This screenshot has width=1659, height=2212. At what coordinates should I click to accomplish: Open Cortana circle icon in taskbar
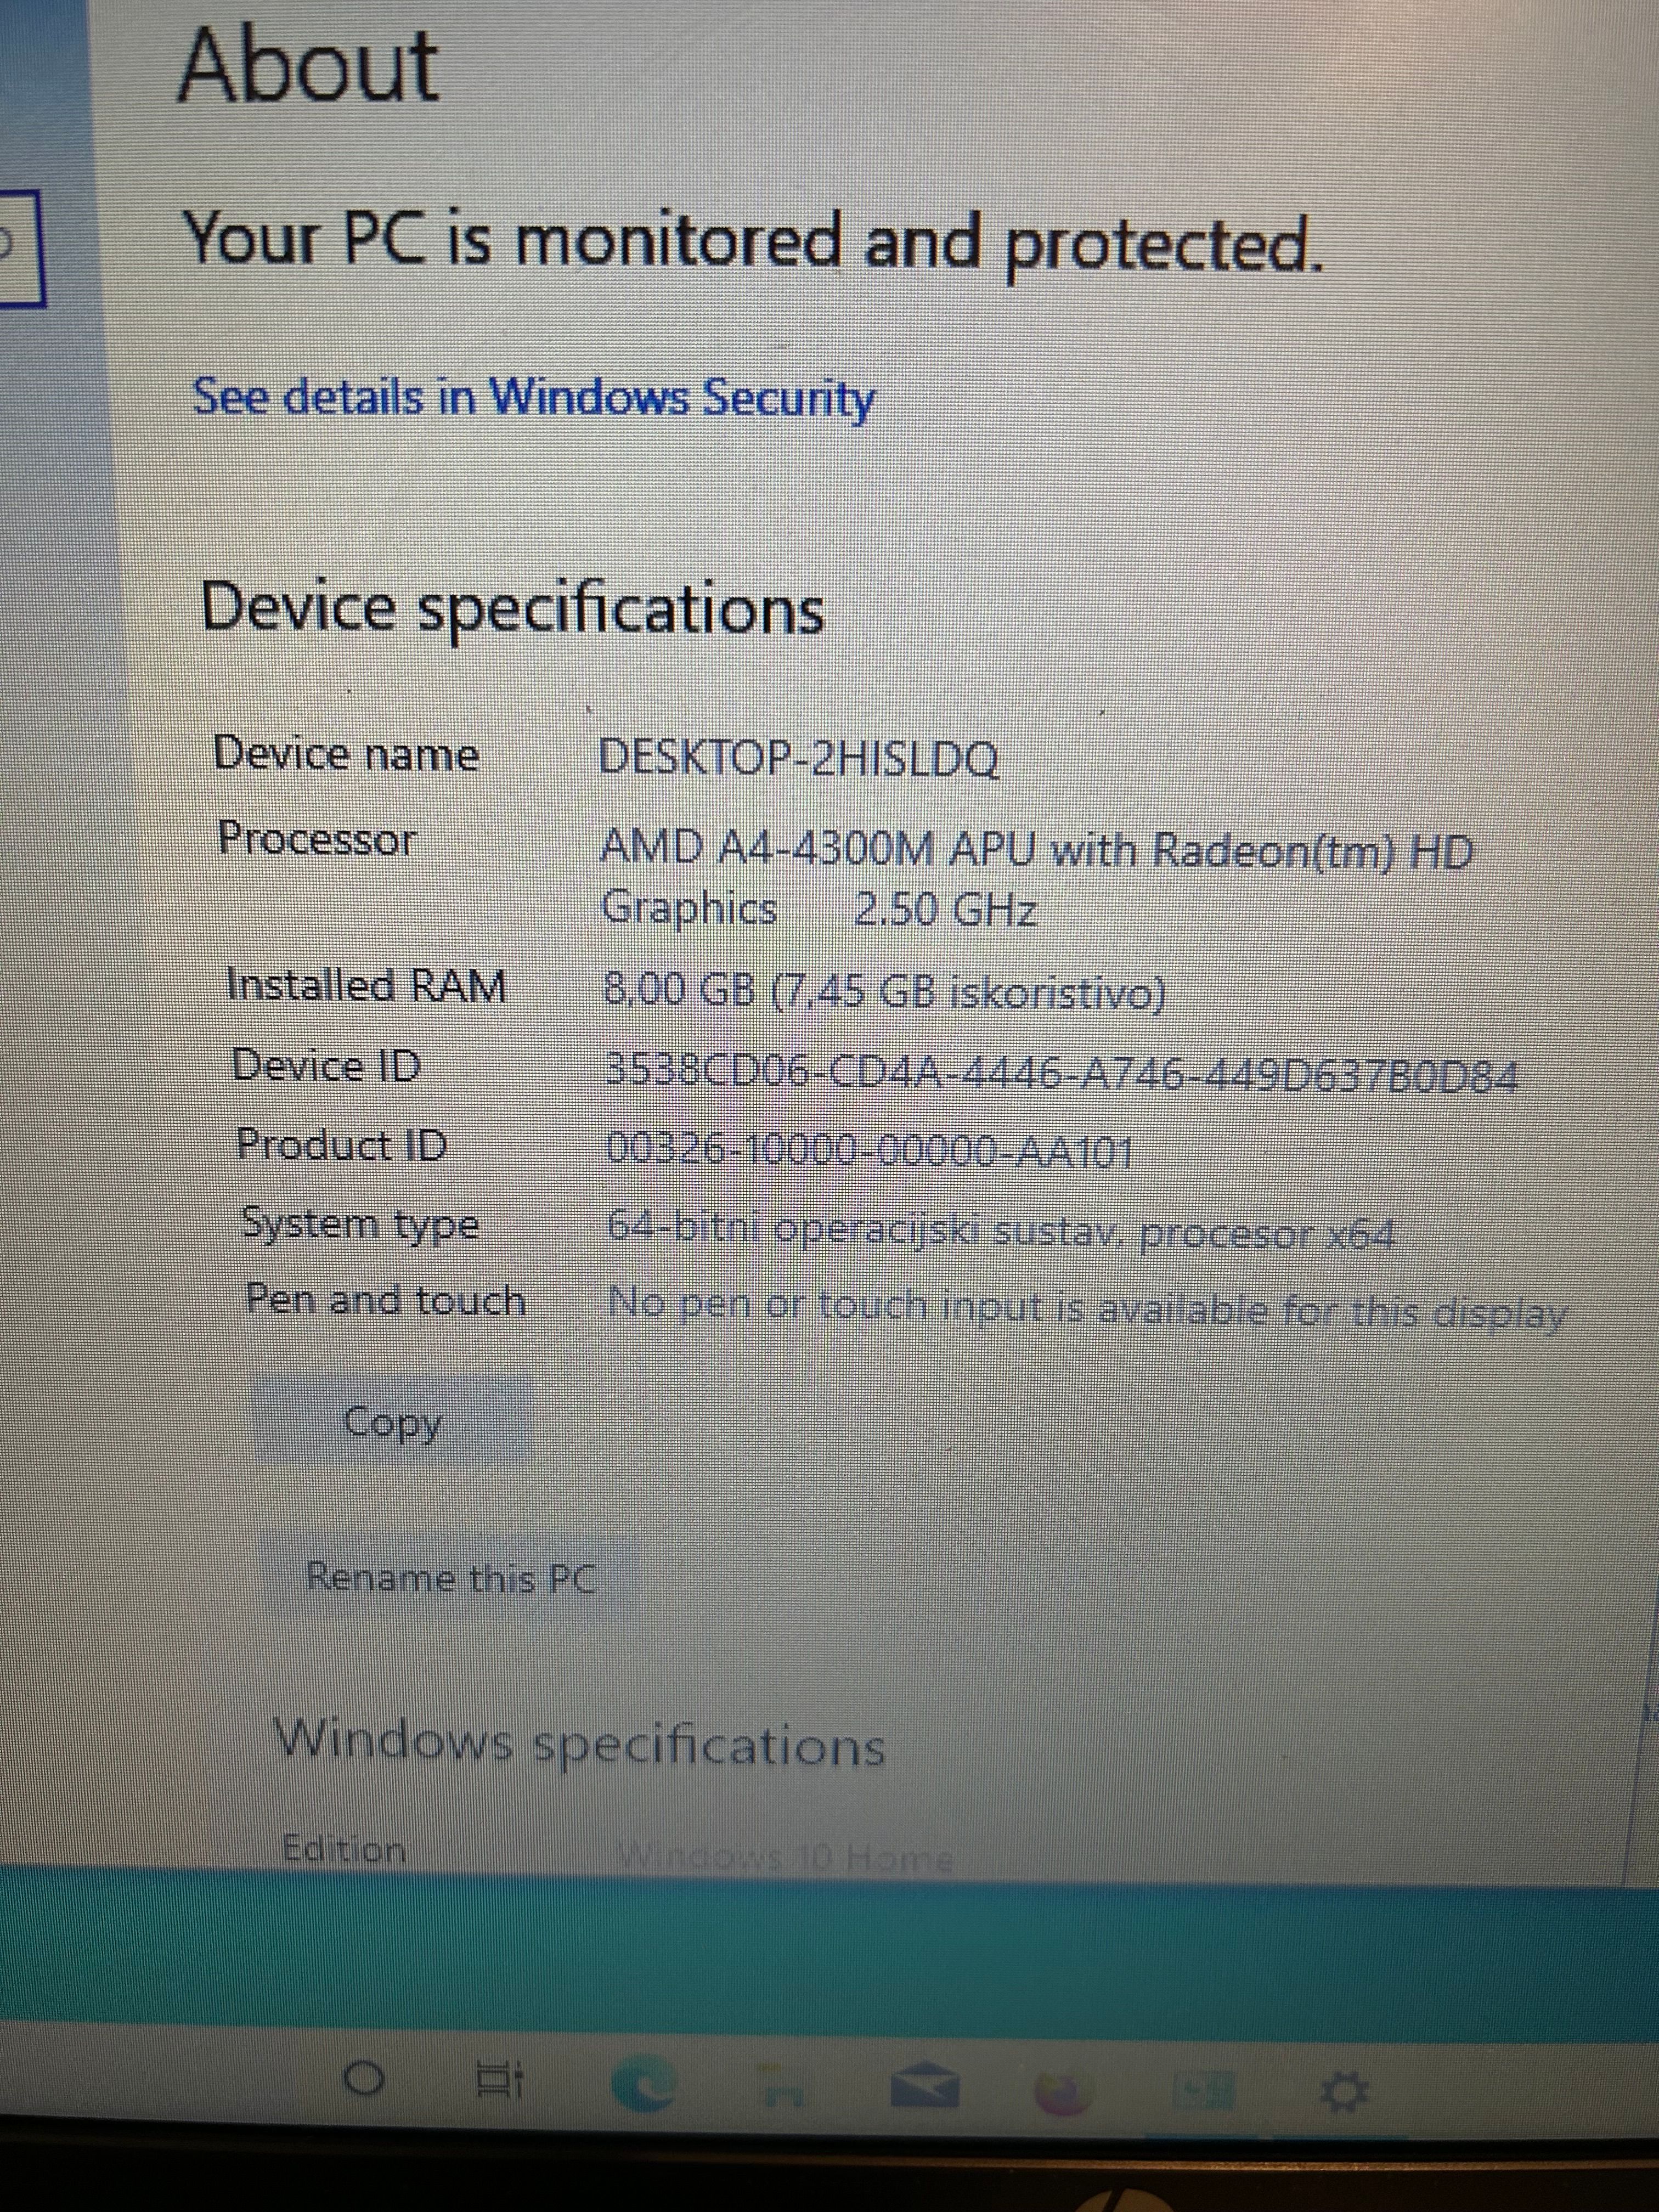(364, 2081)
